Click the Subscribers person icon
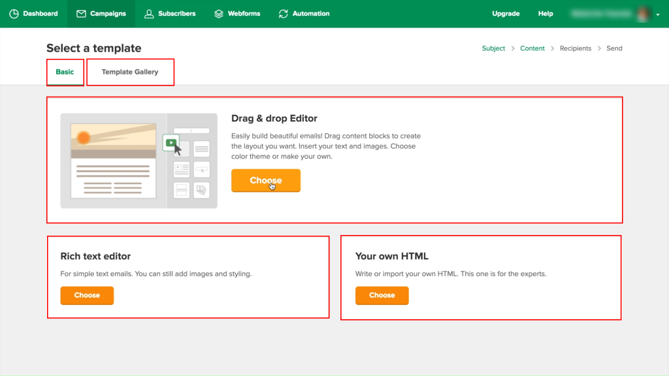 149,14
